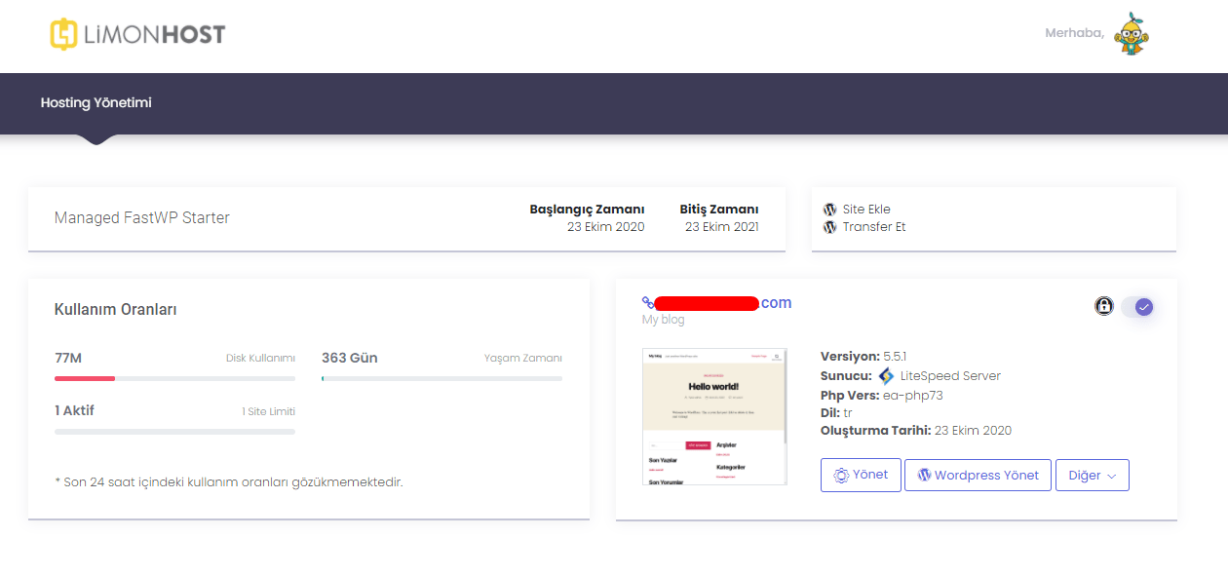Image resolution: width=1228 pixels, height=576 pixels.
Task: Toggle the site active switch
Action: (x=1137, y=307)
